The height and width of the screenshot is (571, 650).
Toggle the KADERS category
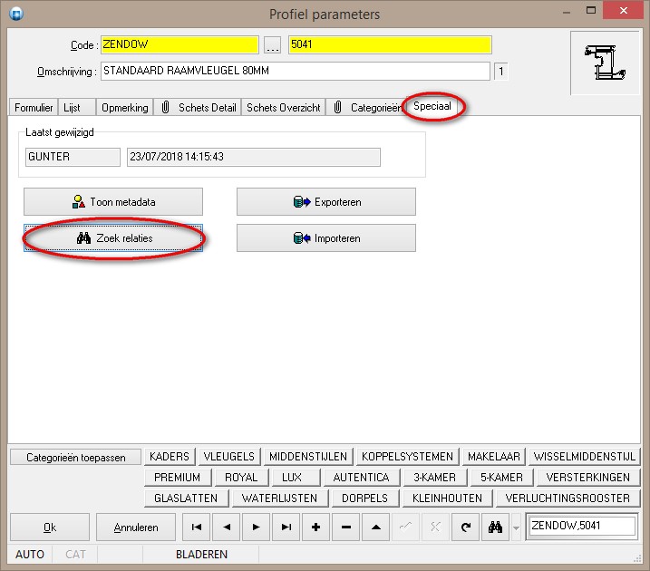coord(170,457)
